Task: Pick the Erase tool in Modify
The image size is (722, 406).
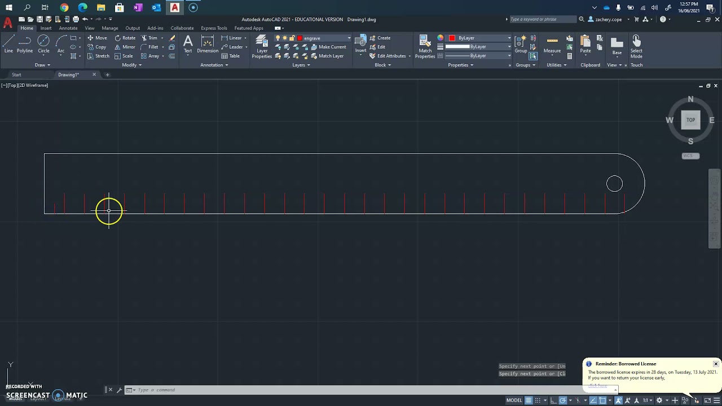Action: pyautogui.click(x=172, y=38)
